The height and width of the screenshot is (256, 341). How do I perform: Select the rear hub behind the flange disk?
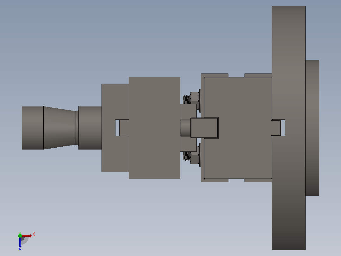[x=312, y=128]
